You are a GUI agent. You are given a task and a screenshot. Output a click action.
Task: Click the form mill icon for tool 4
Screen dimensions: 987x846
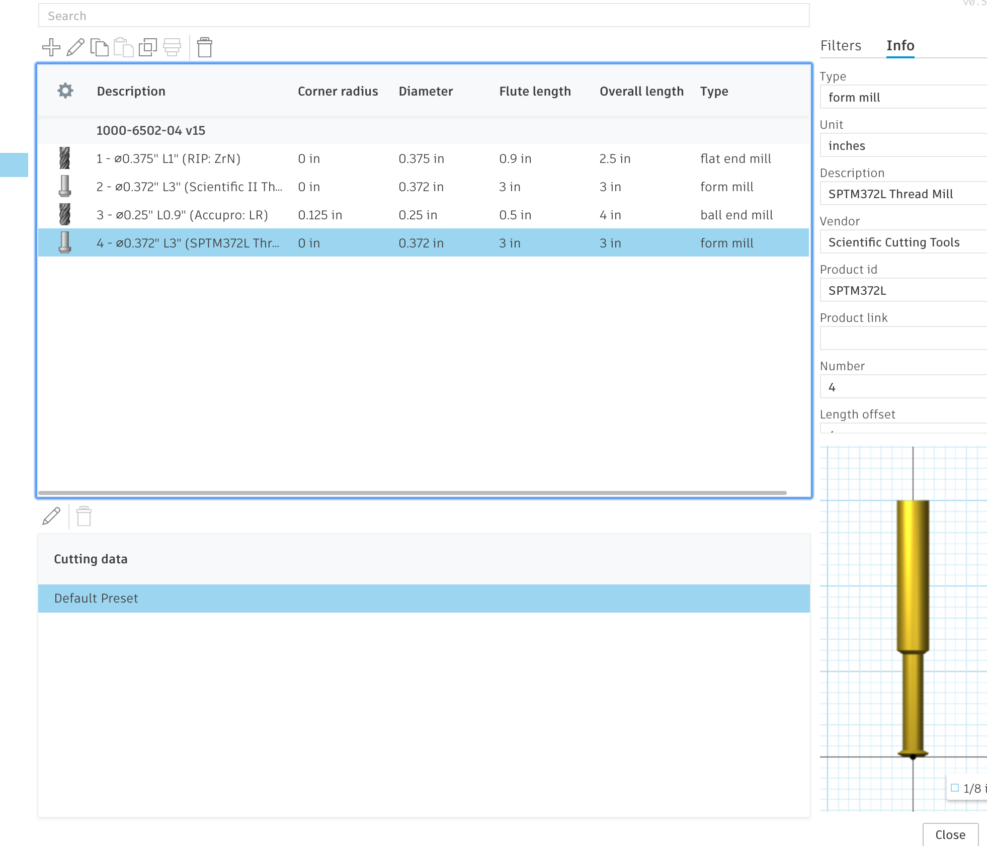pyautogui.click(x=65, y=242)
